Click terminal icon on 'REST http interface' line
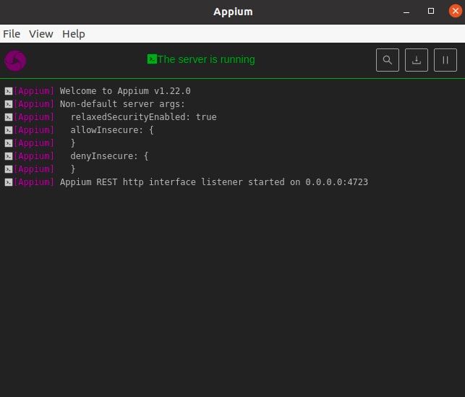The image size is (465, 397). pos(9,182)
